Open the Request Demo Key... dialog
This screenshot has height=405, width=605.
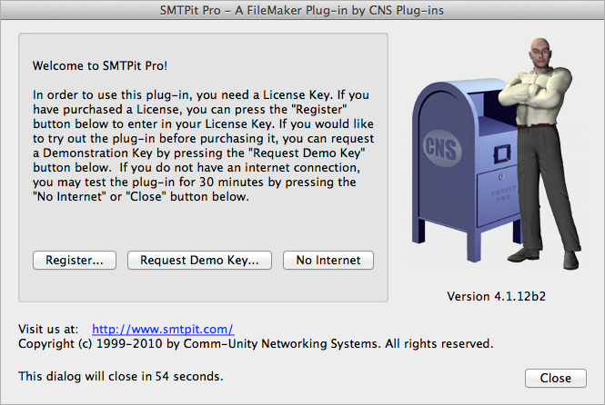(199, 261)
